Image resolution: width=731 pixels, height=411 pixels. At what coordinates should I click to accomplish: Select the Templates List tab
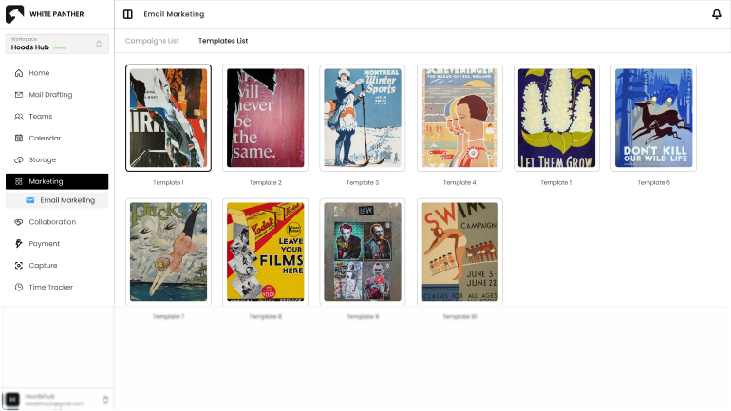coord(223,41)
